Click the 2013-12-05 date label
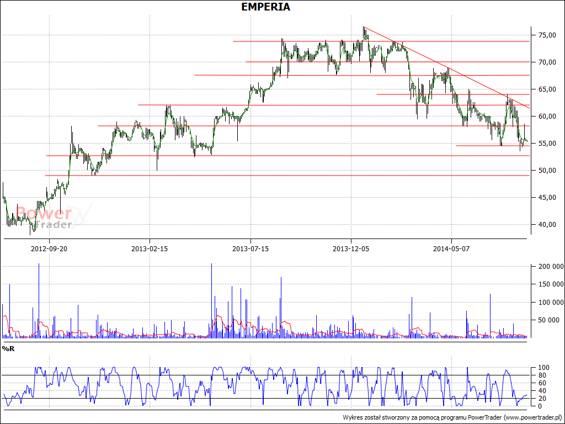 coord(351,249)
